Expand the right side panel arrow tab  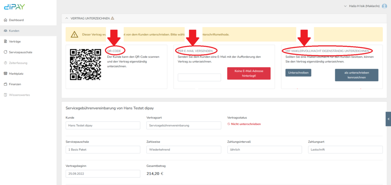[x=388, y=119]
